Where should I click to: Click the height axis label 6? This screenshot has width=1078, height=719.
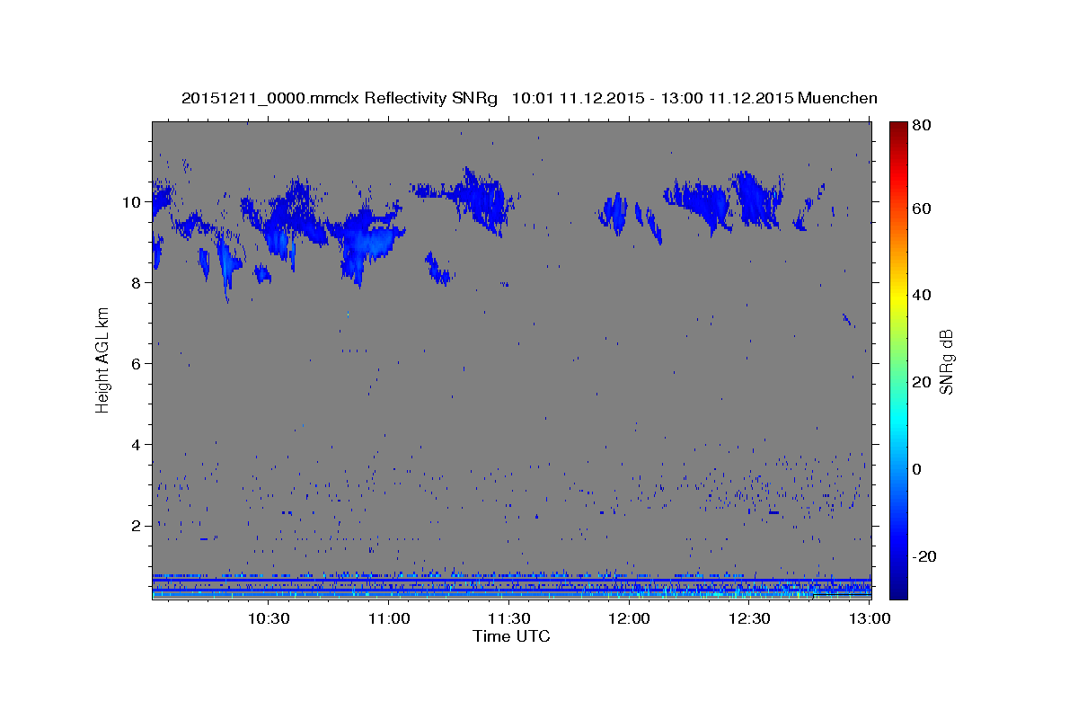[137, 364]
